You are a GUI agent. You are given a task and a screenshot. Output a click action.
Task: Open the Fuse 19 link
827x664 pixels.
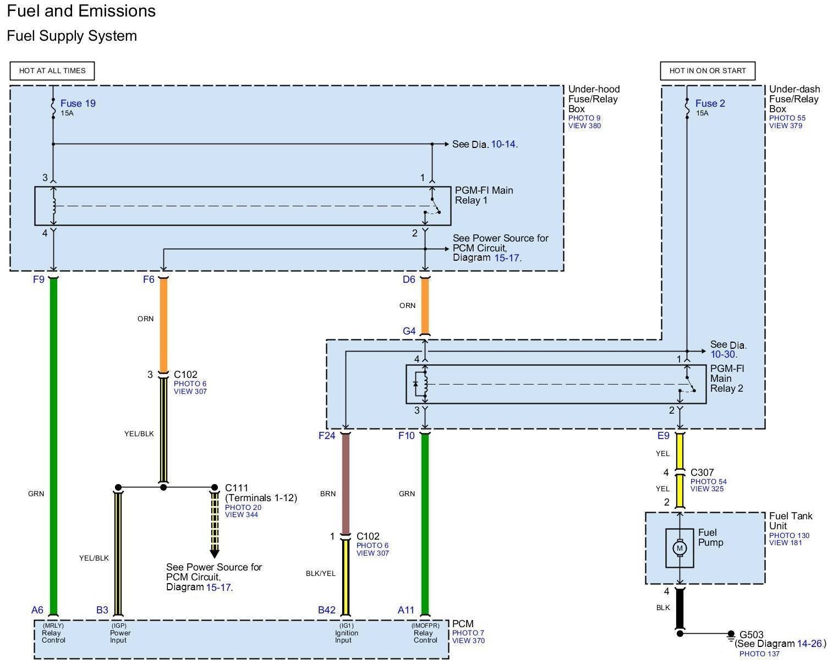[78, 103]
